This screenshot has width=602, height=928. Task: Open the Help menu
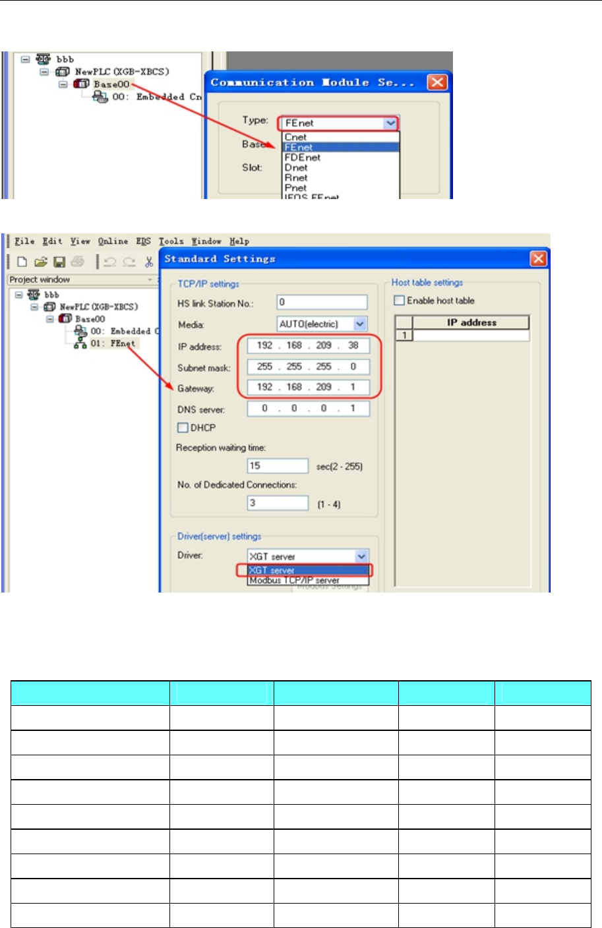pos(239,241)
